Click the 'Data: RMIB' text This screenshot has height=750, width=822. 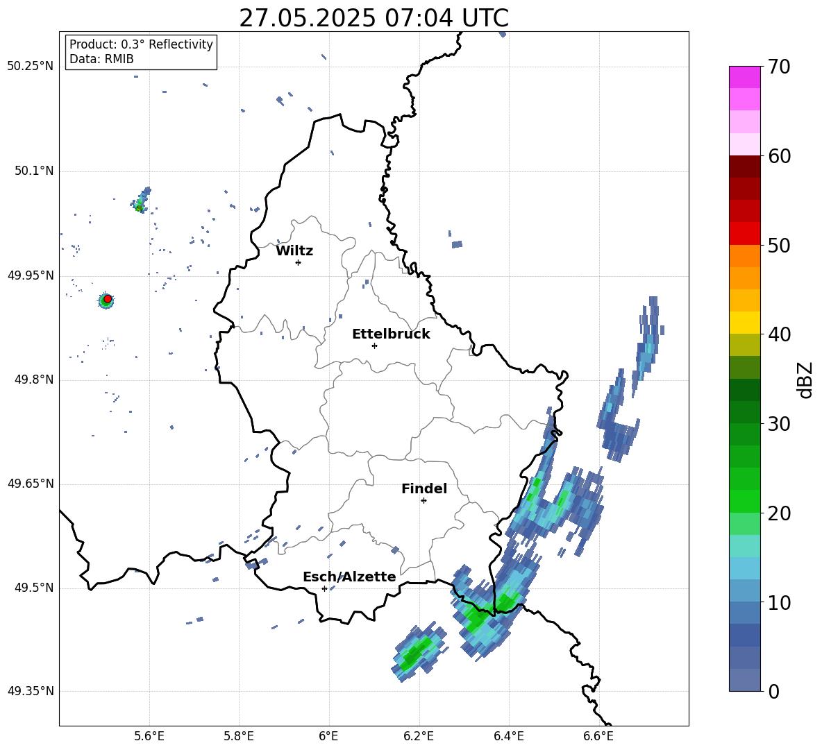(101, 59)
